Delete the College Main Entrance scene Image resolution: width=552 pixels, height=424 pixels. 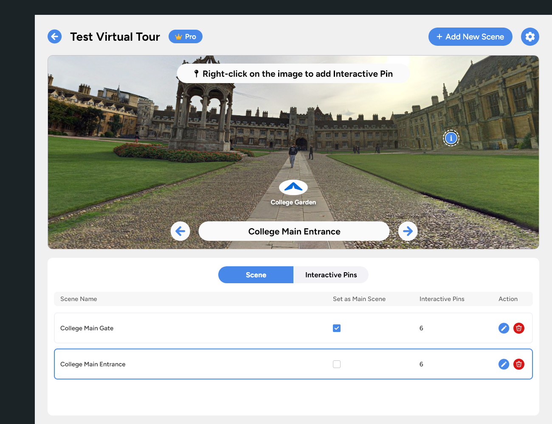(518, 364)
